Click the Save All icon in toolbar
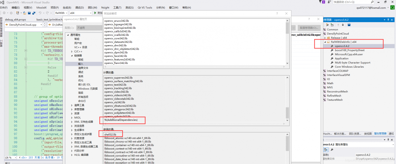The width and height of the screenshot is (396, 164). (33, 13)
